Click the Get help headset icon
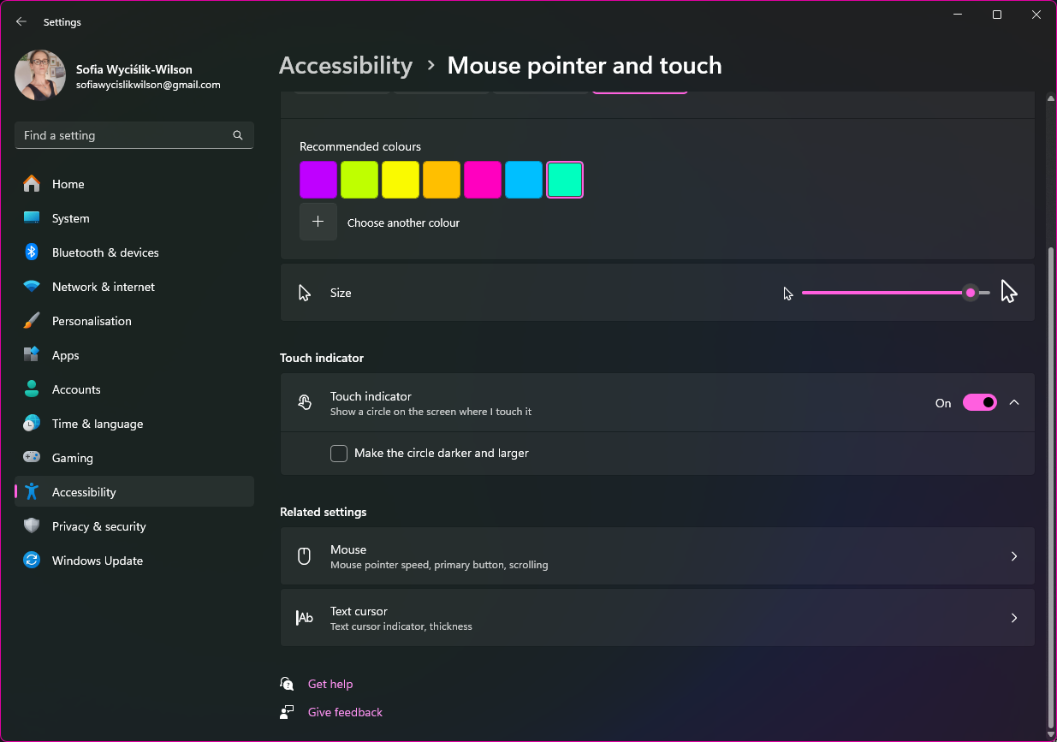Image resolution: width=1057 pixels, height=742 pixels. click(287, 684)
